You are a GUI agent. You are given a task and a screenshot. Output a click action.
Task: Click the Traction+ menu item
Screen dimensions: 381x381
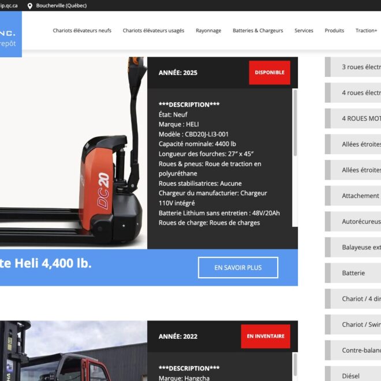point(366,31)
